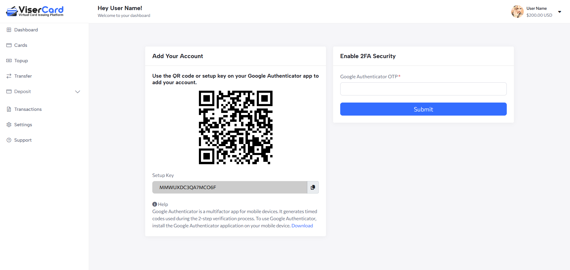Screen dimensions: 570x270
Task: Go to the Transactions page
Action: 28,109
